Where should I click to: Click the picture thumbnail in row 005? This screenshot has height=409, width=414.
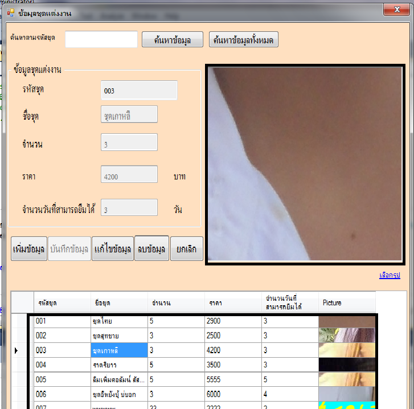click(347, 379)
